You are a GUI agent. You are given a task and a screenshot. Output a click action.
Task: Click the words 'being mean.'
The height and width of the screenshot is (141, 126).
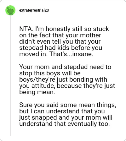(37, 92)
